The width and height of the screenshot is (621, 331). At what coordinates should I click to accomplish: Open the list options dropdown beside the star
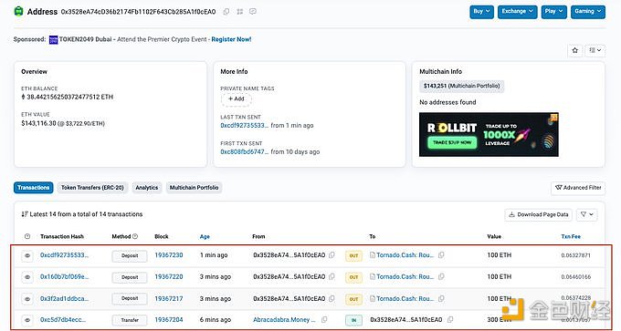point(595,50)
